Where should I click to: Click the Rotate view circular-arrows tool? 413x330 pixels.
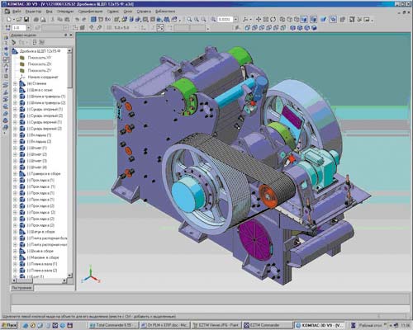point(273,19)
